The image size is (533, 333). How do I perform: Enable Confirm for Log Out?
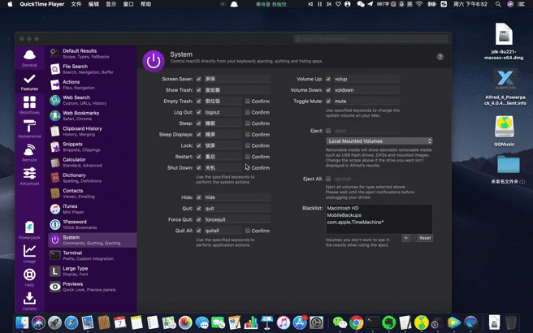(248, 112)
